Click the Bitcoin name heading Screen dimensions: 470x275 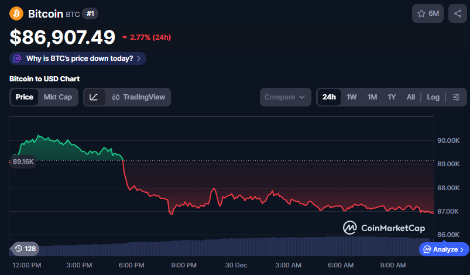click(46, 14)
